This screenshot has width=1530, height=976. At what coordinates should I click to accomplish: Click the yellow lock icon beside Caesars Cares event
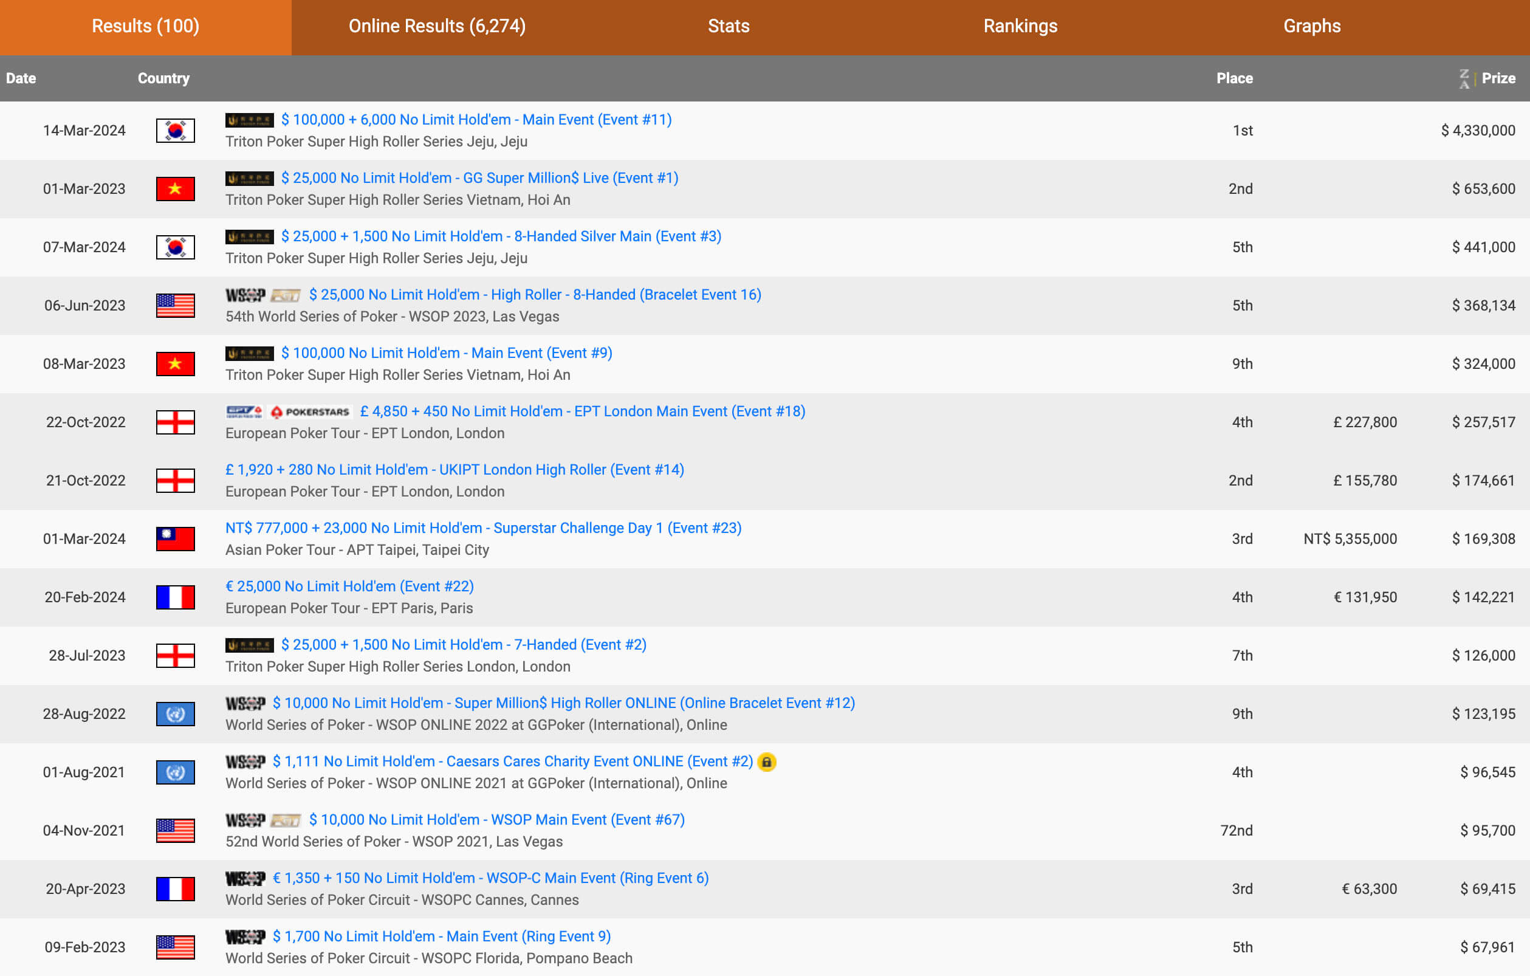tap(767, 762)
